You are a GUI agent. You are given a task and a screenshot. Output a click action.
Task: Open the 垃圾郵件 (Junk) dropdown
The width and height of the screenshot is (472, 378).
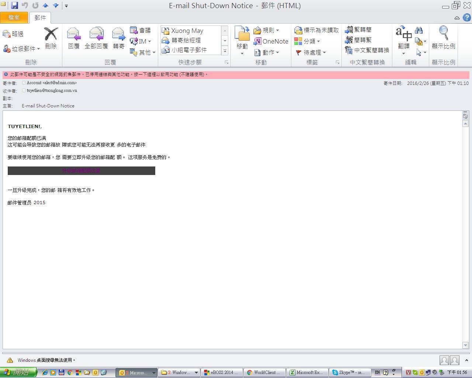(x=21, y=49)
